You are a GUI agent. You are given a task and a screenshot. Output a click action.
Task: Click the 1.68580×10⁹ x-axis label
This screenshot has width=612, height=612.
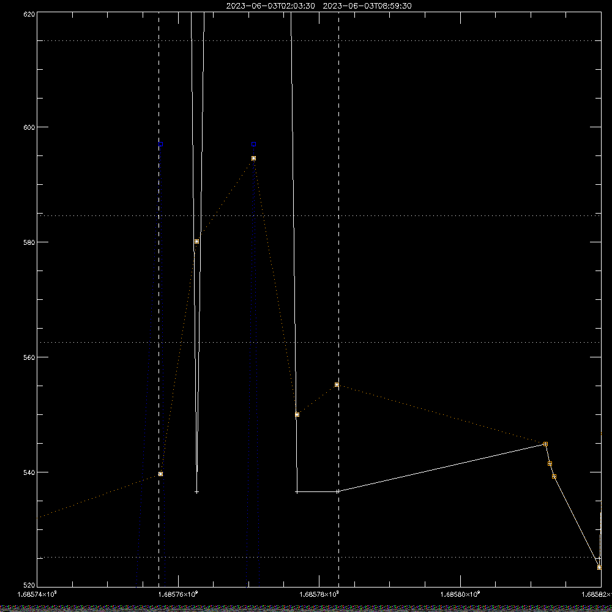[460, 594]
